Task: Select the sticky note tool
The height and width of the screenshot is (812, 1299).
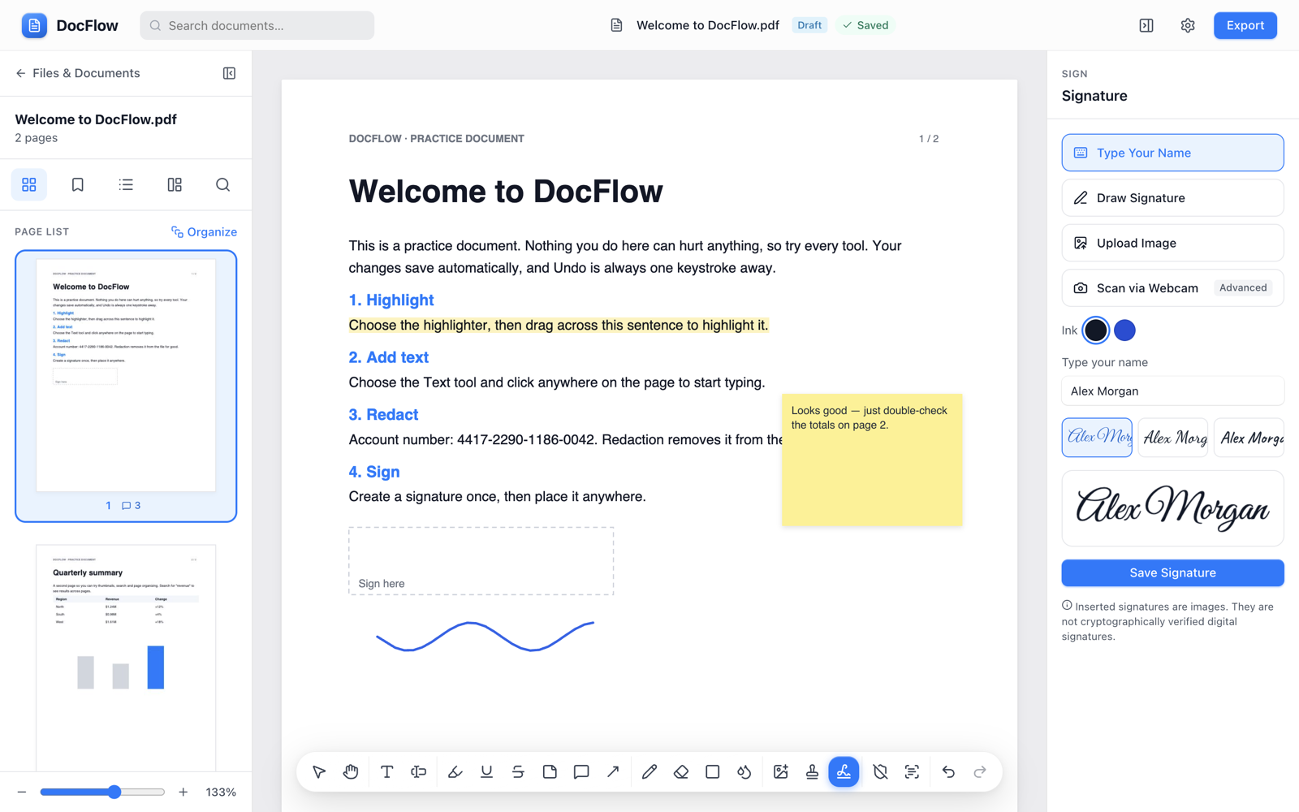Action: point(550,771)
